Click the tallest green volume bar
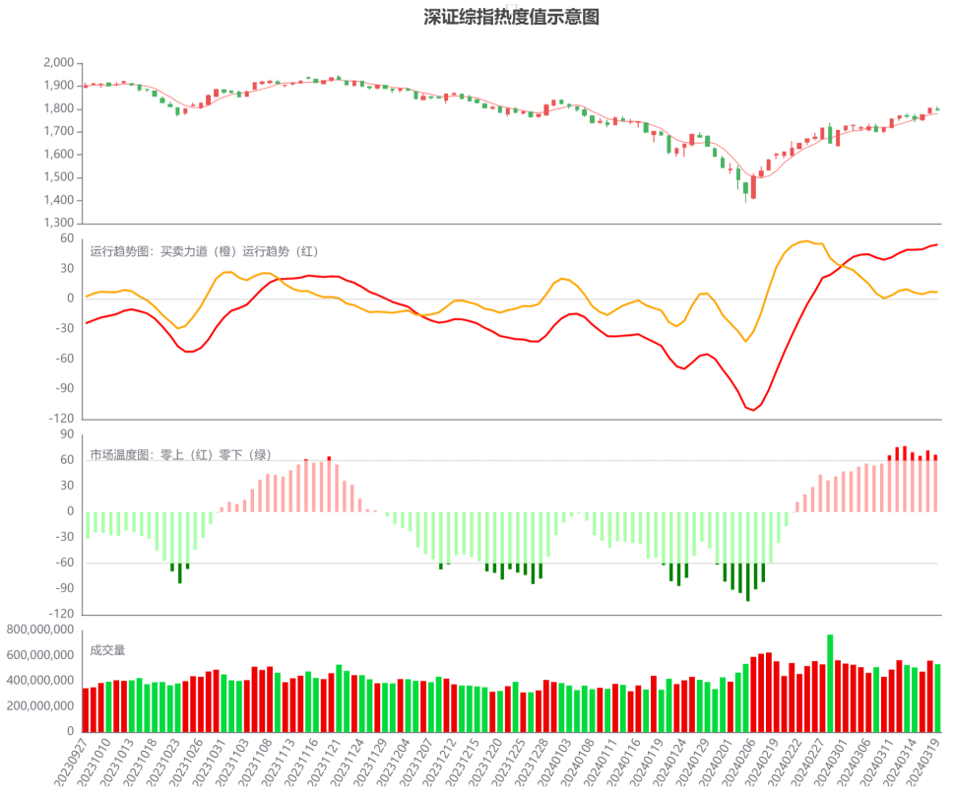This screenshot has width=953, height=799. pos(830,684)
